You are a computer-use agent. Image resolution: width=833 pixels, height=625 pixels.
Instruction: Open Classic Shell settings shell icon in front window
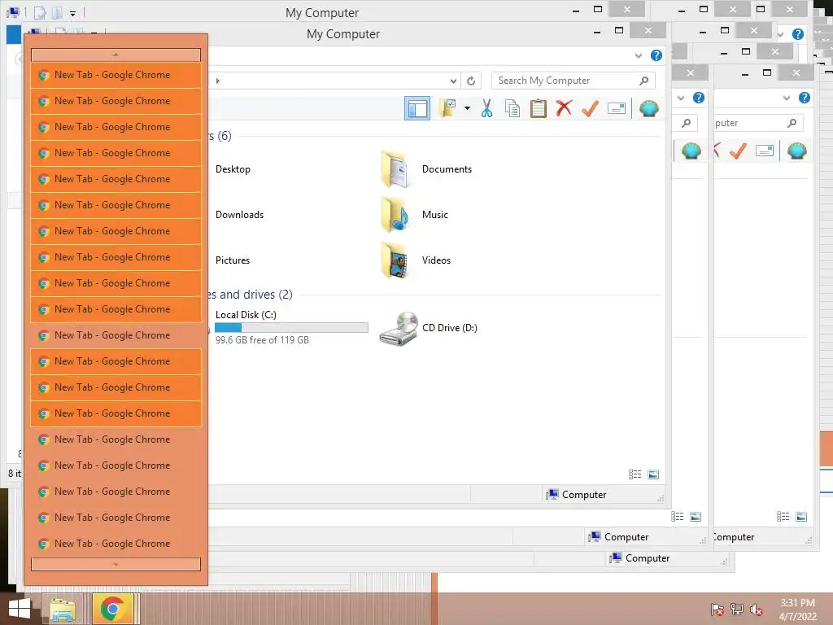pyautogui.click(x=648, y=108)
